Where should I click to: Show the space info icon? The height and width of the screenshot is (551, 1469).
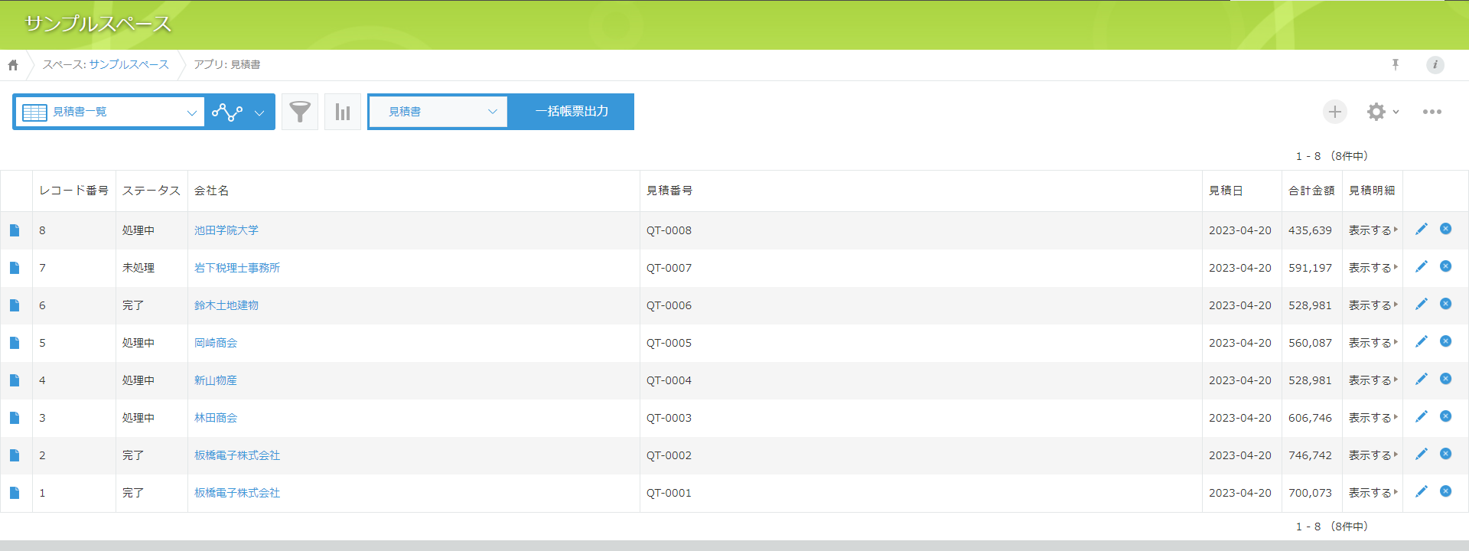click(1435, 65)
